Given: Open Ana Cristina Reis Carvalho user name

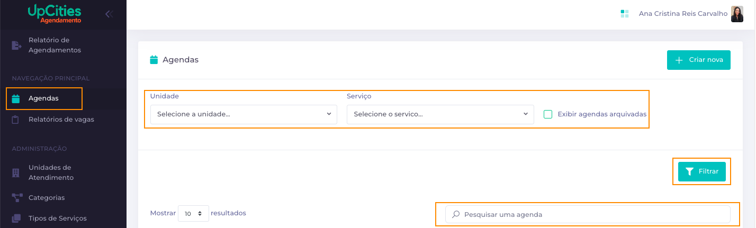Looking at the screenshot, I should point(683,14).
